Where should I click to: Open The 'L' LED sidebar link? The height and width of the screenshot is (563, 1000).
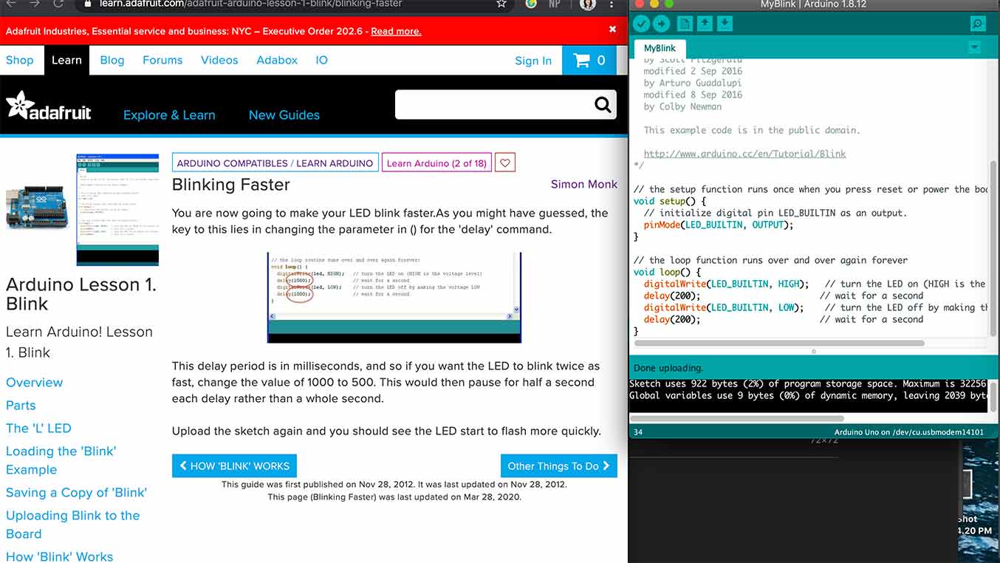(38, 429)
